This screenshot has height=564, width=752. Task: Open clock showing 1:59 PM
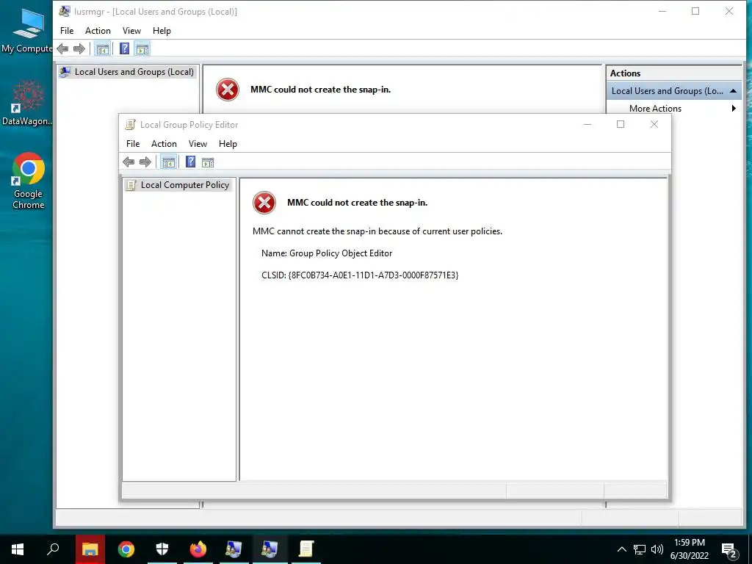[x=690, y=549]
